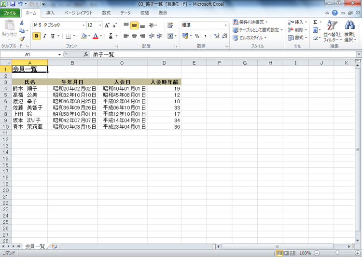Click the decrease decimal icon
362x257 pixels.
(224, 36)
